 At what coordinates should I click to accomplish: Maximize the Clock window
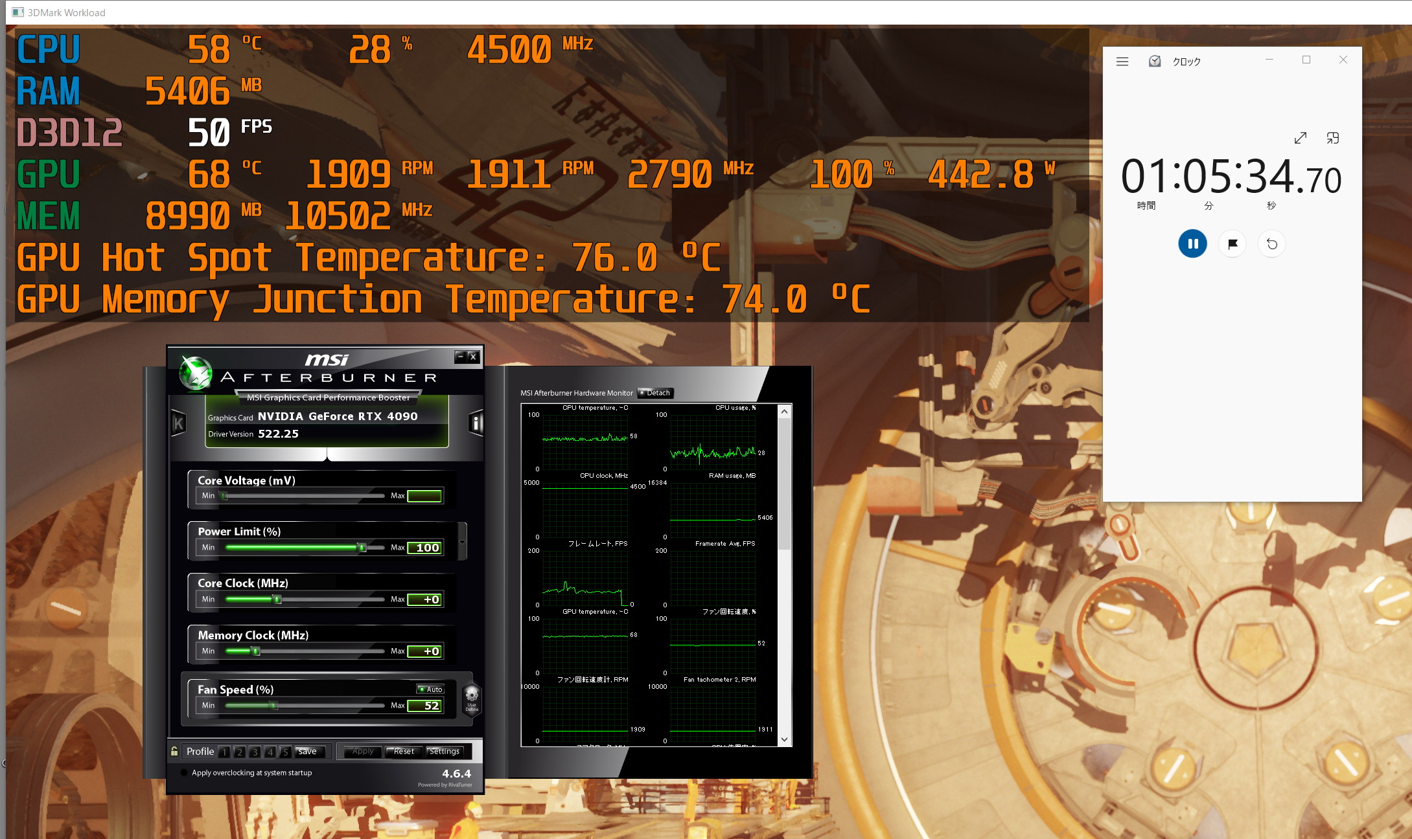[x=1306, y=60]
